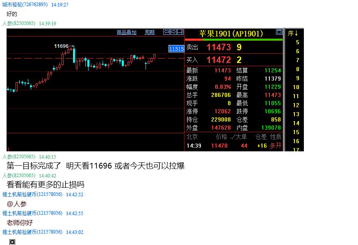Image resolution: width=358 pixels, height=245 pixels.
Task: Click the 昨结 value 11379
Action: tap(273, 79)
